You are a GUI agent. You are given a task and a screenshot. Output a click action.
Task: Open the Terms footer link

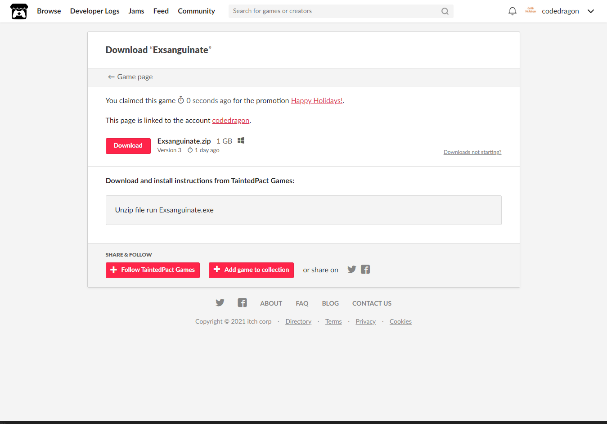[333, 321]
